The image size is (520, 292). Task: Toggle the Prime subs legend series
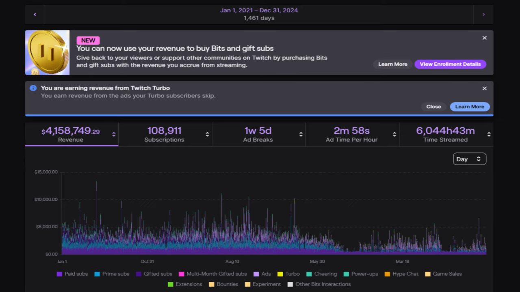tap(112, 274)
